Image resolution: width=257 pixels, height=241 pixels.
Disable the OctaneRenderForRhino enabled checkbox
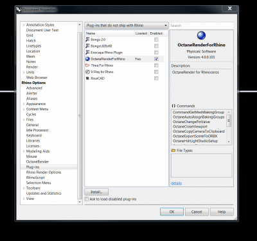click(x=156, y=59)
